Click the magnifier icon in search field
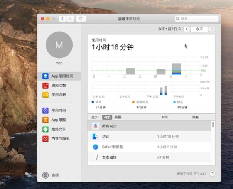The height and width of the screenshot is (189, 233). [177, 19]
